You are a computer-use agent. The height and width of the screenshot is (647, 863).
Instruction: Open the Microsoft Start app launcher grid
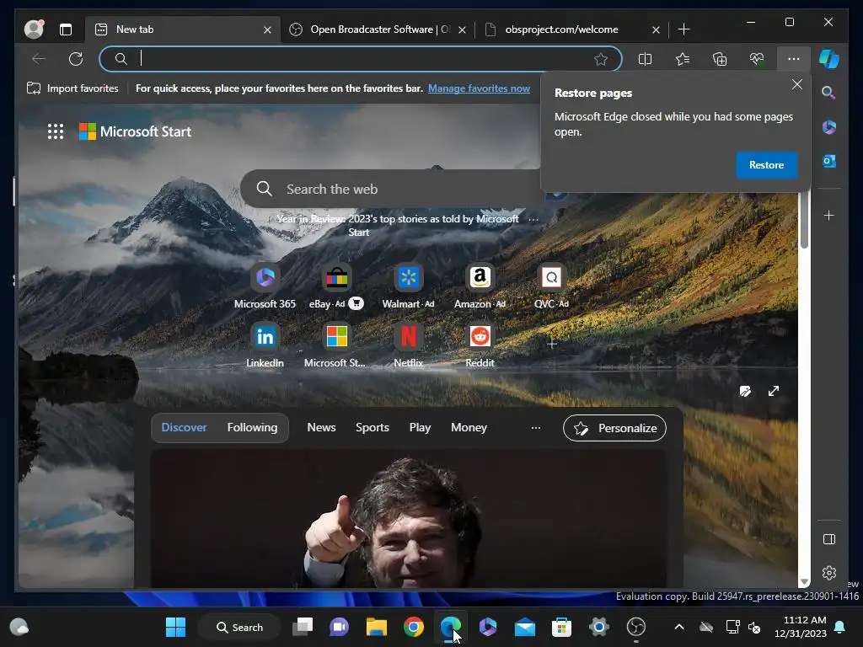[56, 131]
